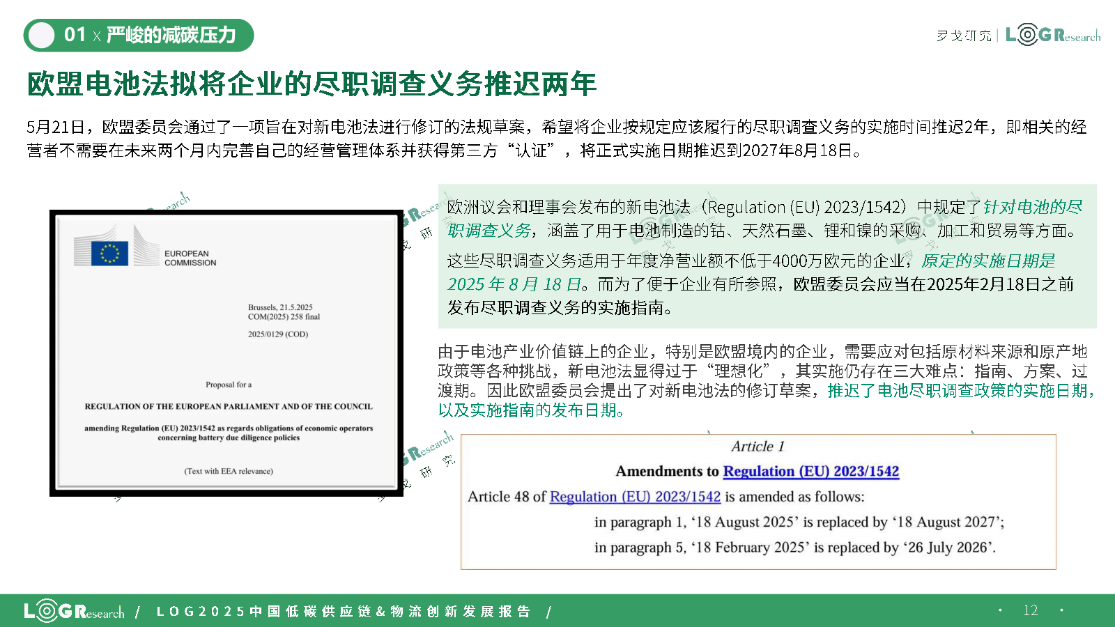Click the 'EUROPEAN COMMISSION' label
The height and width of the screenshot is (627, 1115).
[190, 258]
